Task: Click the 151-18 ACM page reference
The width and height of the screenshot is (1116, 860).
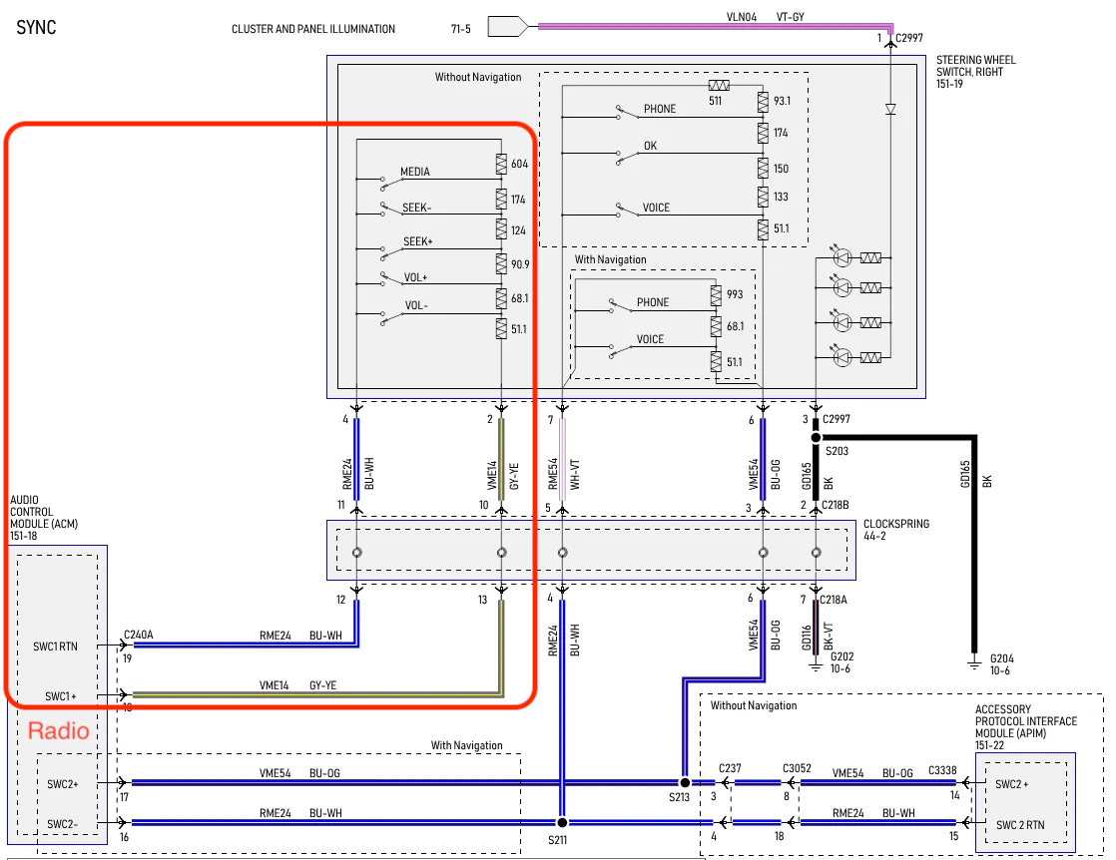Action: tap(23, 537)
